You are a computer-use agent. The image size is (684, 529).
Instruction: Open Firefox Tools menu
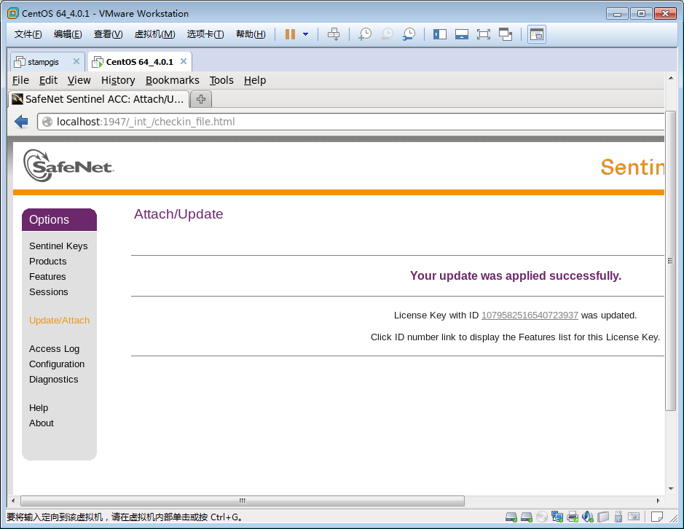point(221,80)
